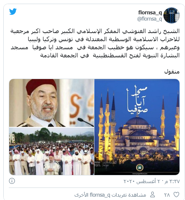Screen dimensions: 185x200
Task: Open the tweet timestamp 20 August 2020
Action: (x=152, y=181)
